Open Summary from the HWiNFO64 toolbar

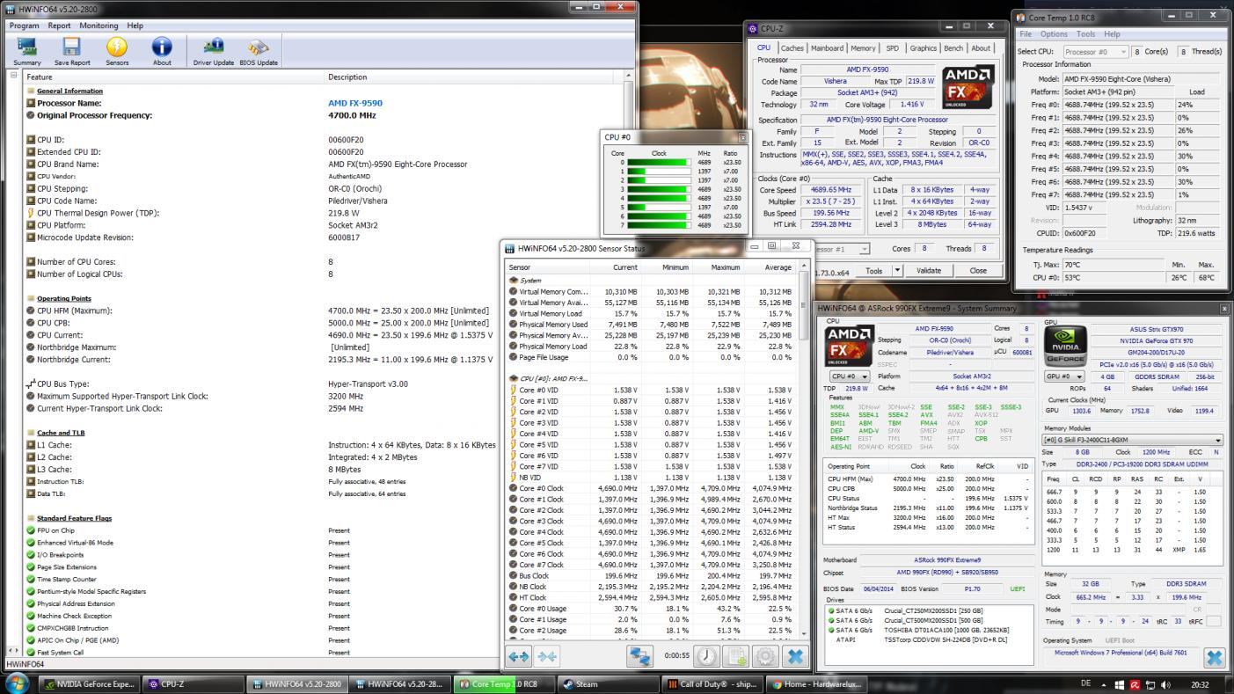(27, 51)
